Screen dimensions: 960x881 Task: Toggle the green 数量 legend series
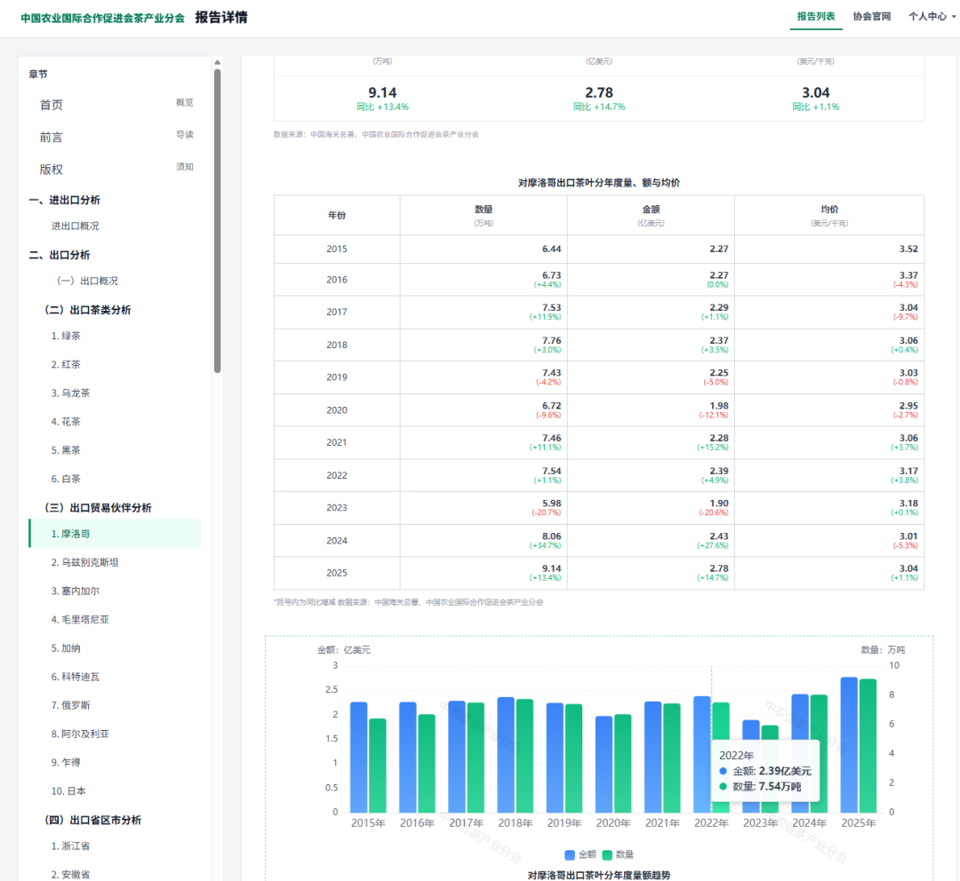point(618,854)
